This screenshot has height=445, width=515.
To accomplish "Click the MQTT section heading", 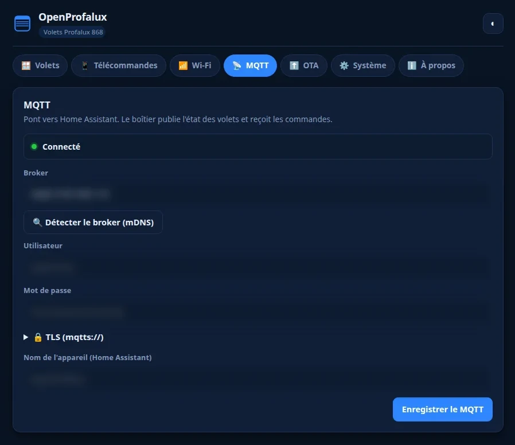I will (37, 105).
